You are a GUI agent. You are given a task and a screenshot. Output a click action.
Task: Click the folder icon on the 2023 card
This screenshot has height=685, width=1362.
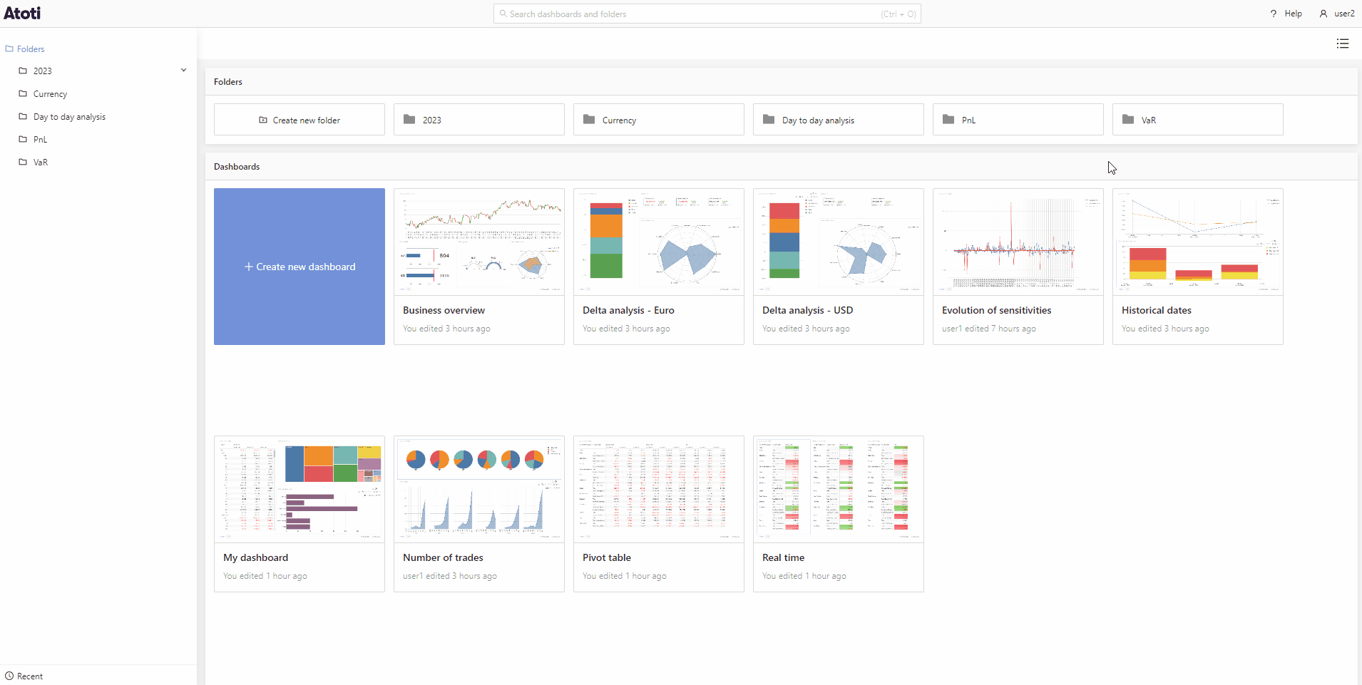[x=409, y=119]
